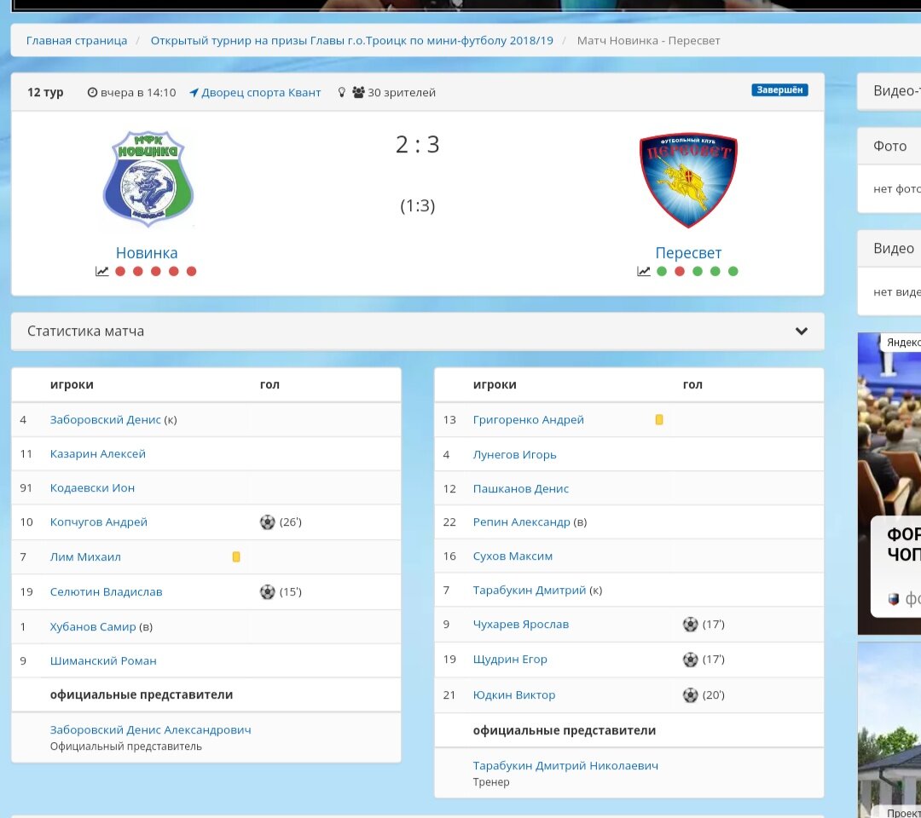Click the goal ball icon at 20'
The image size is (921, 818).
pyautogui.click(x=690, y=695)
